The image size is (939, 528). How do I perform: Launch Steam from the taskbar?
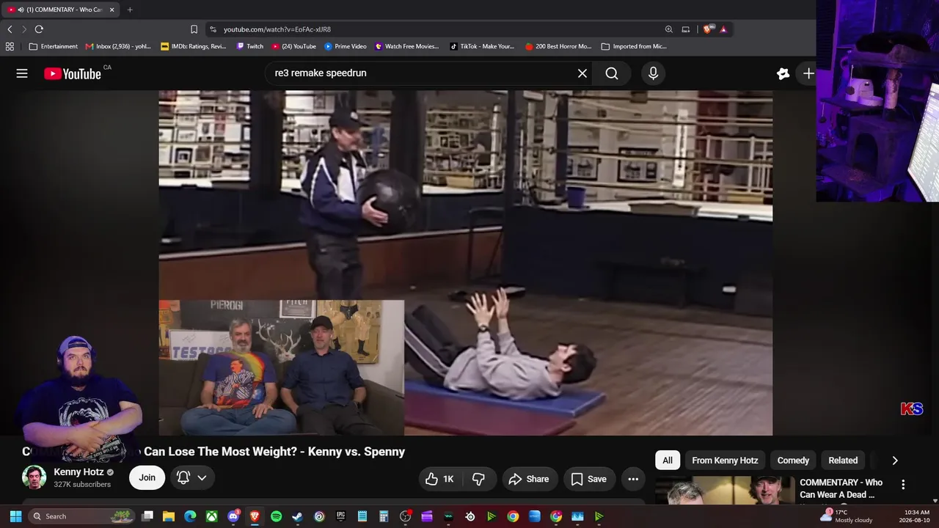pyautogui.click(x=297, y=516)
